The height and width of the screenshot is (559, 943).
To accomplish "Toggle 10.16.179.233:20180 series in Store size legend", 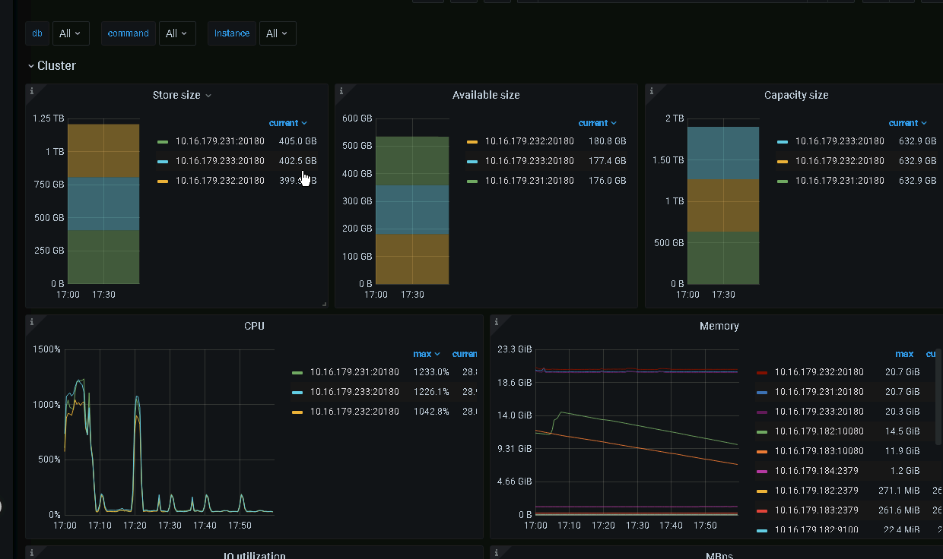I will (220, 161).
